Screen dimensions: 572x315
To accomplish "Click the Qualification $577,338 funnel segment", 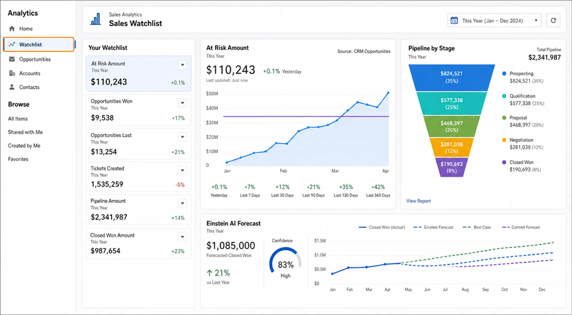I will click(452, 103).
